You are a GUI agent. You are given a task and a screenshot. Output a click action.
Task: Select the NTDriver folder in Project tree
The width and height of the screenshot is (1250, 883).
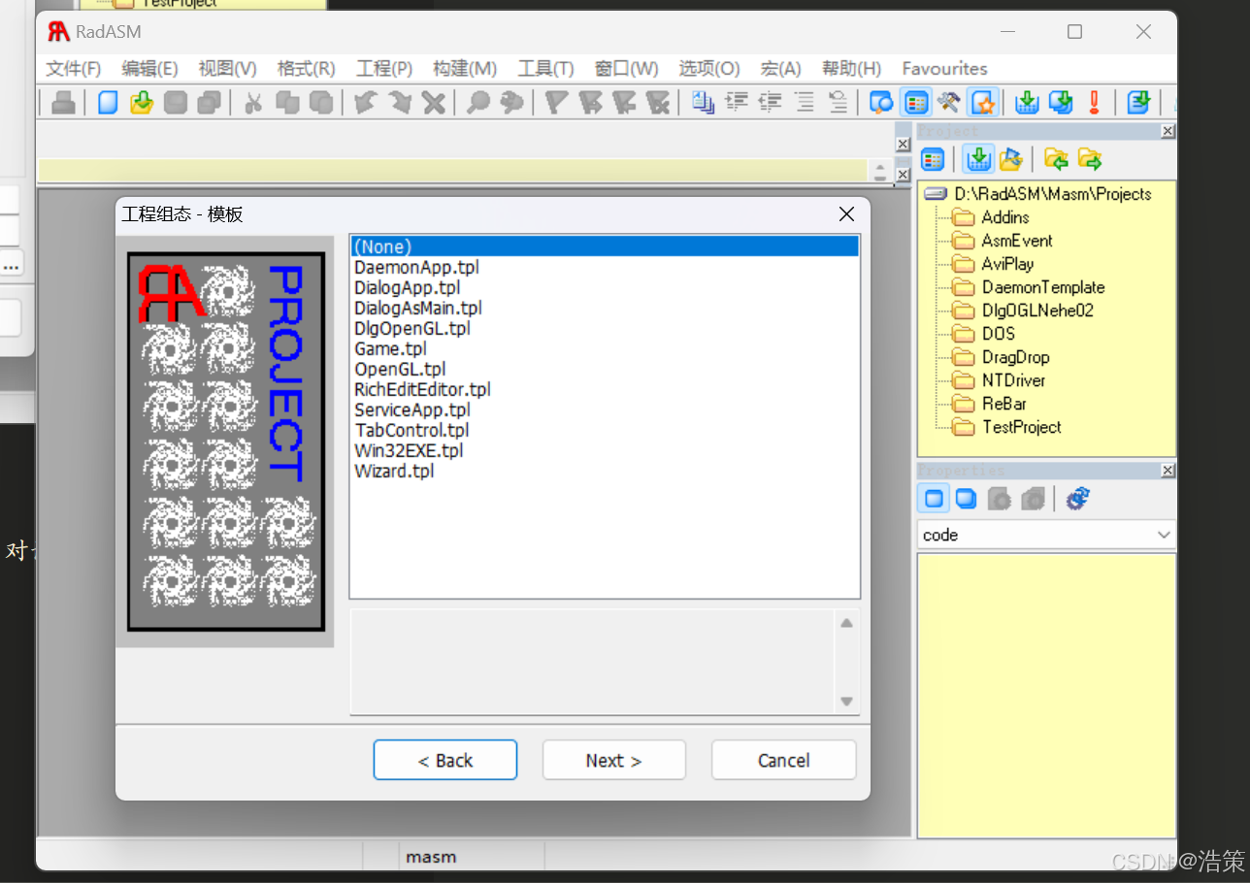pos(1013,380)
